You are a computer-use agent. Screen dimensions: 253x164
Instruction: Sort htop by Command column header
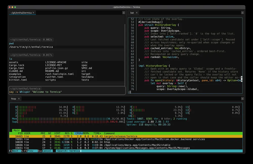[109, 133]
